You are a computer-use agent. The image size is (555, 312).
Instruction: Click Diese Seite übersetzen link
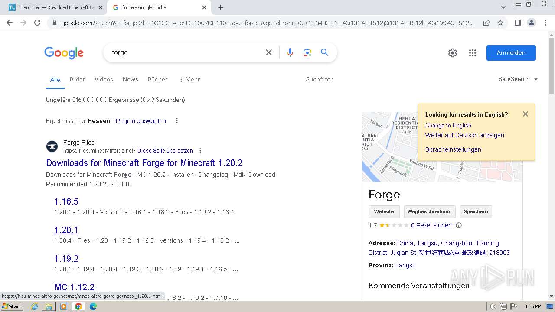[x=165, y=151]
